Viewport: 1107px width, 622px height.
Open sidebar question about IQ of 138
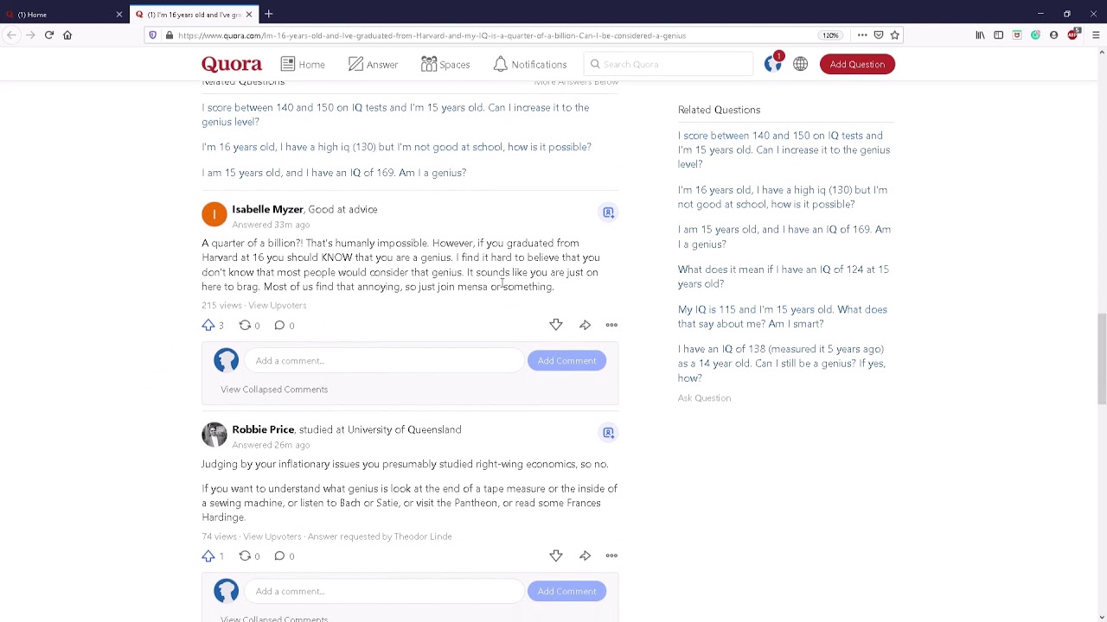[x=782, y=364]
